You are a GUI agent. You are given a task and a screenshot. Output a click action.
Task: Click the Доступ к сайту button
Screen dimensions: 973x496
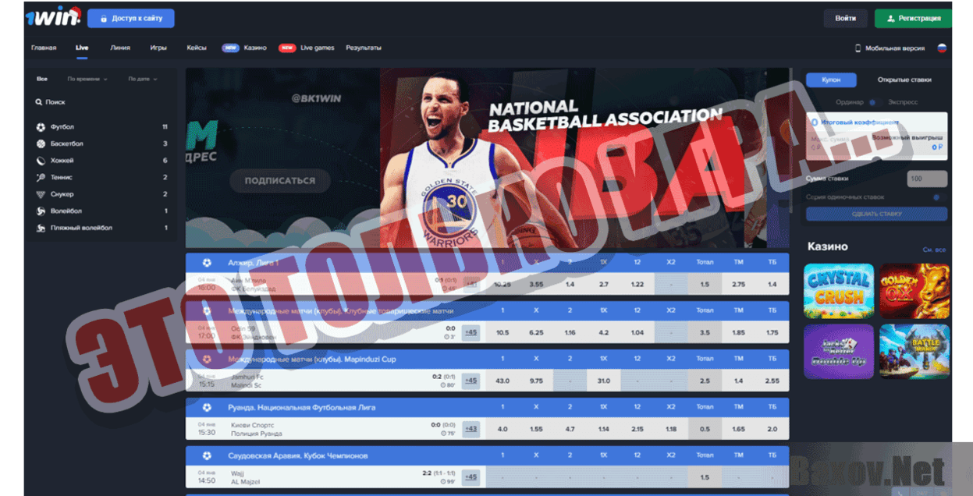[131, 19]
